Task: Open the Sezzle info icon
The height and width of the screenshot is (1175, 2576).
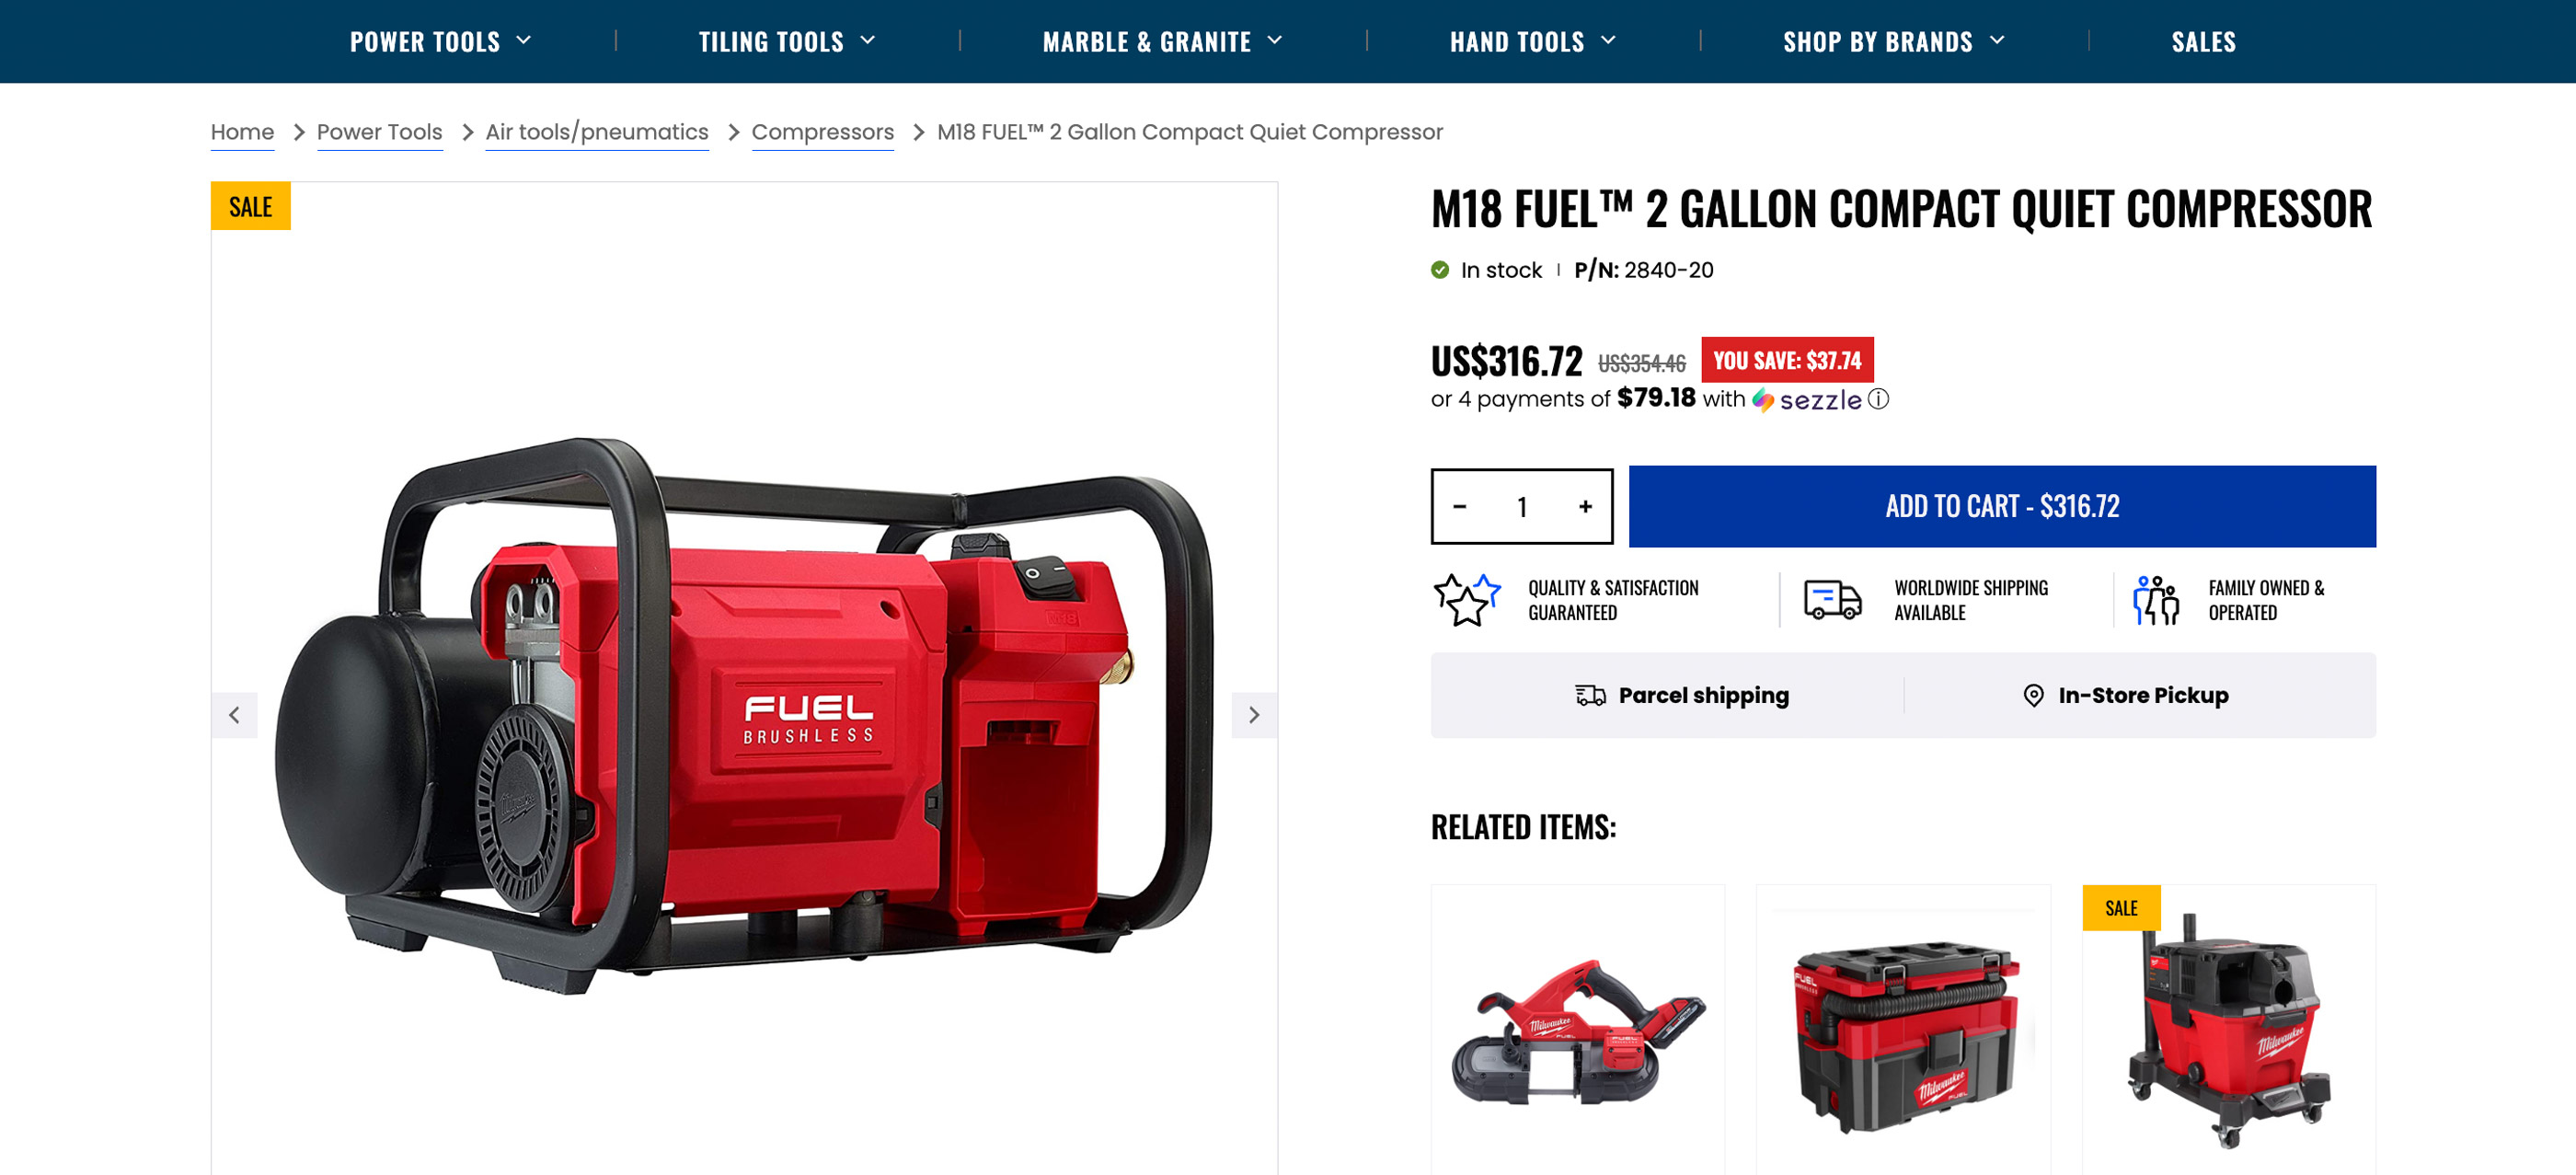Action: click(x=1879, y=399)
